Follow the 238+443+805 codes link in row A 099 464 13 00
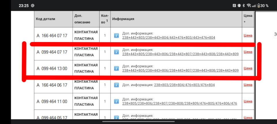Image resolution: width=277 pixels, height=124 pixels. pos(180,70)
